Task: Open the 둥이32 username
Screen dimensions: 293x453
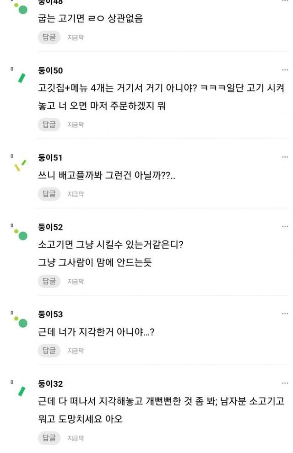Action: [x=51, y=384]
